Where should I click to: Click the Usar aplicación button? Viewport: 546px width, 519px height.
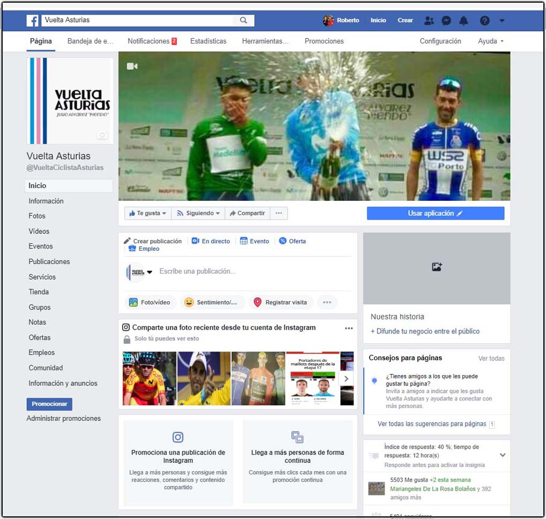pyautogui.click(x=436, y=213)
